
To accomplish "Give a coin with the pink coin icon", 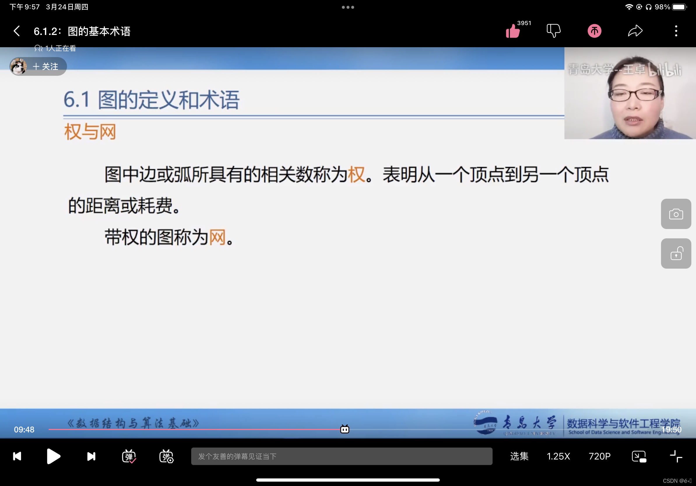I will tap(594, 31).
